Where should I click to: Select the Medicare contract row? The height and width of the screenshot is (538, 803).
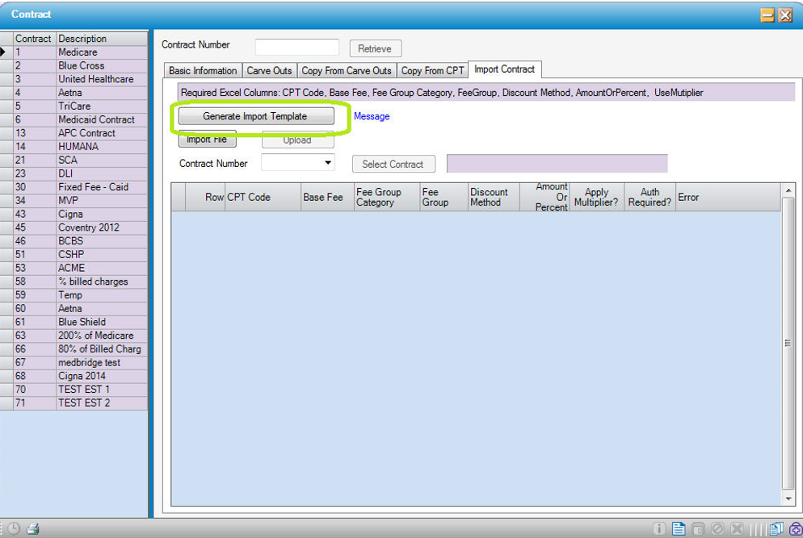click(78, 52)
